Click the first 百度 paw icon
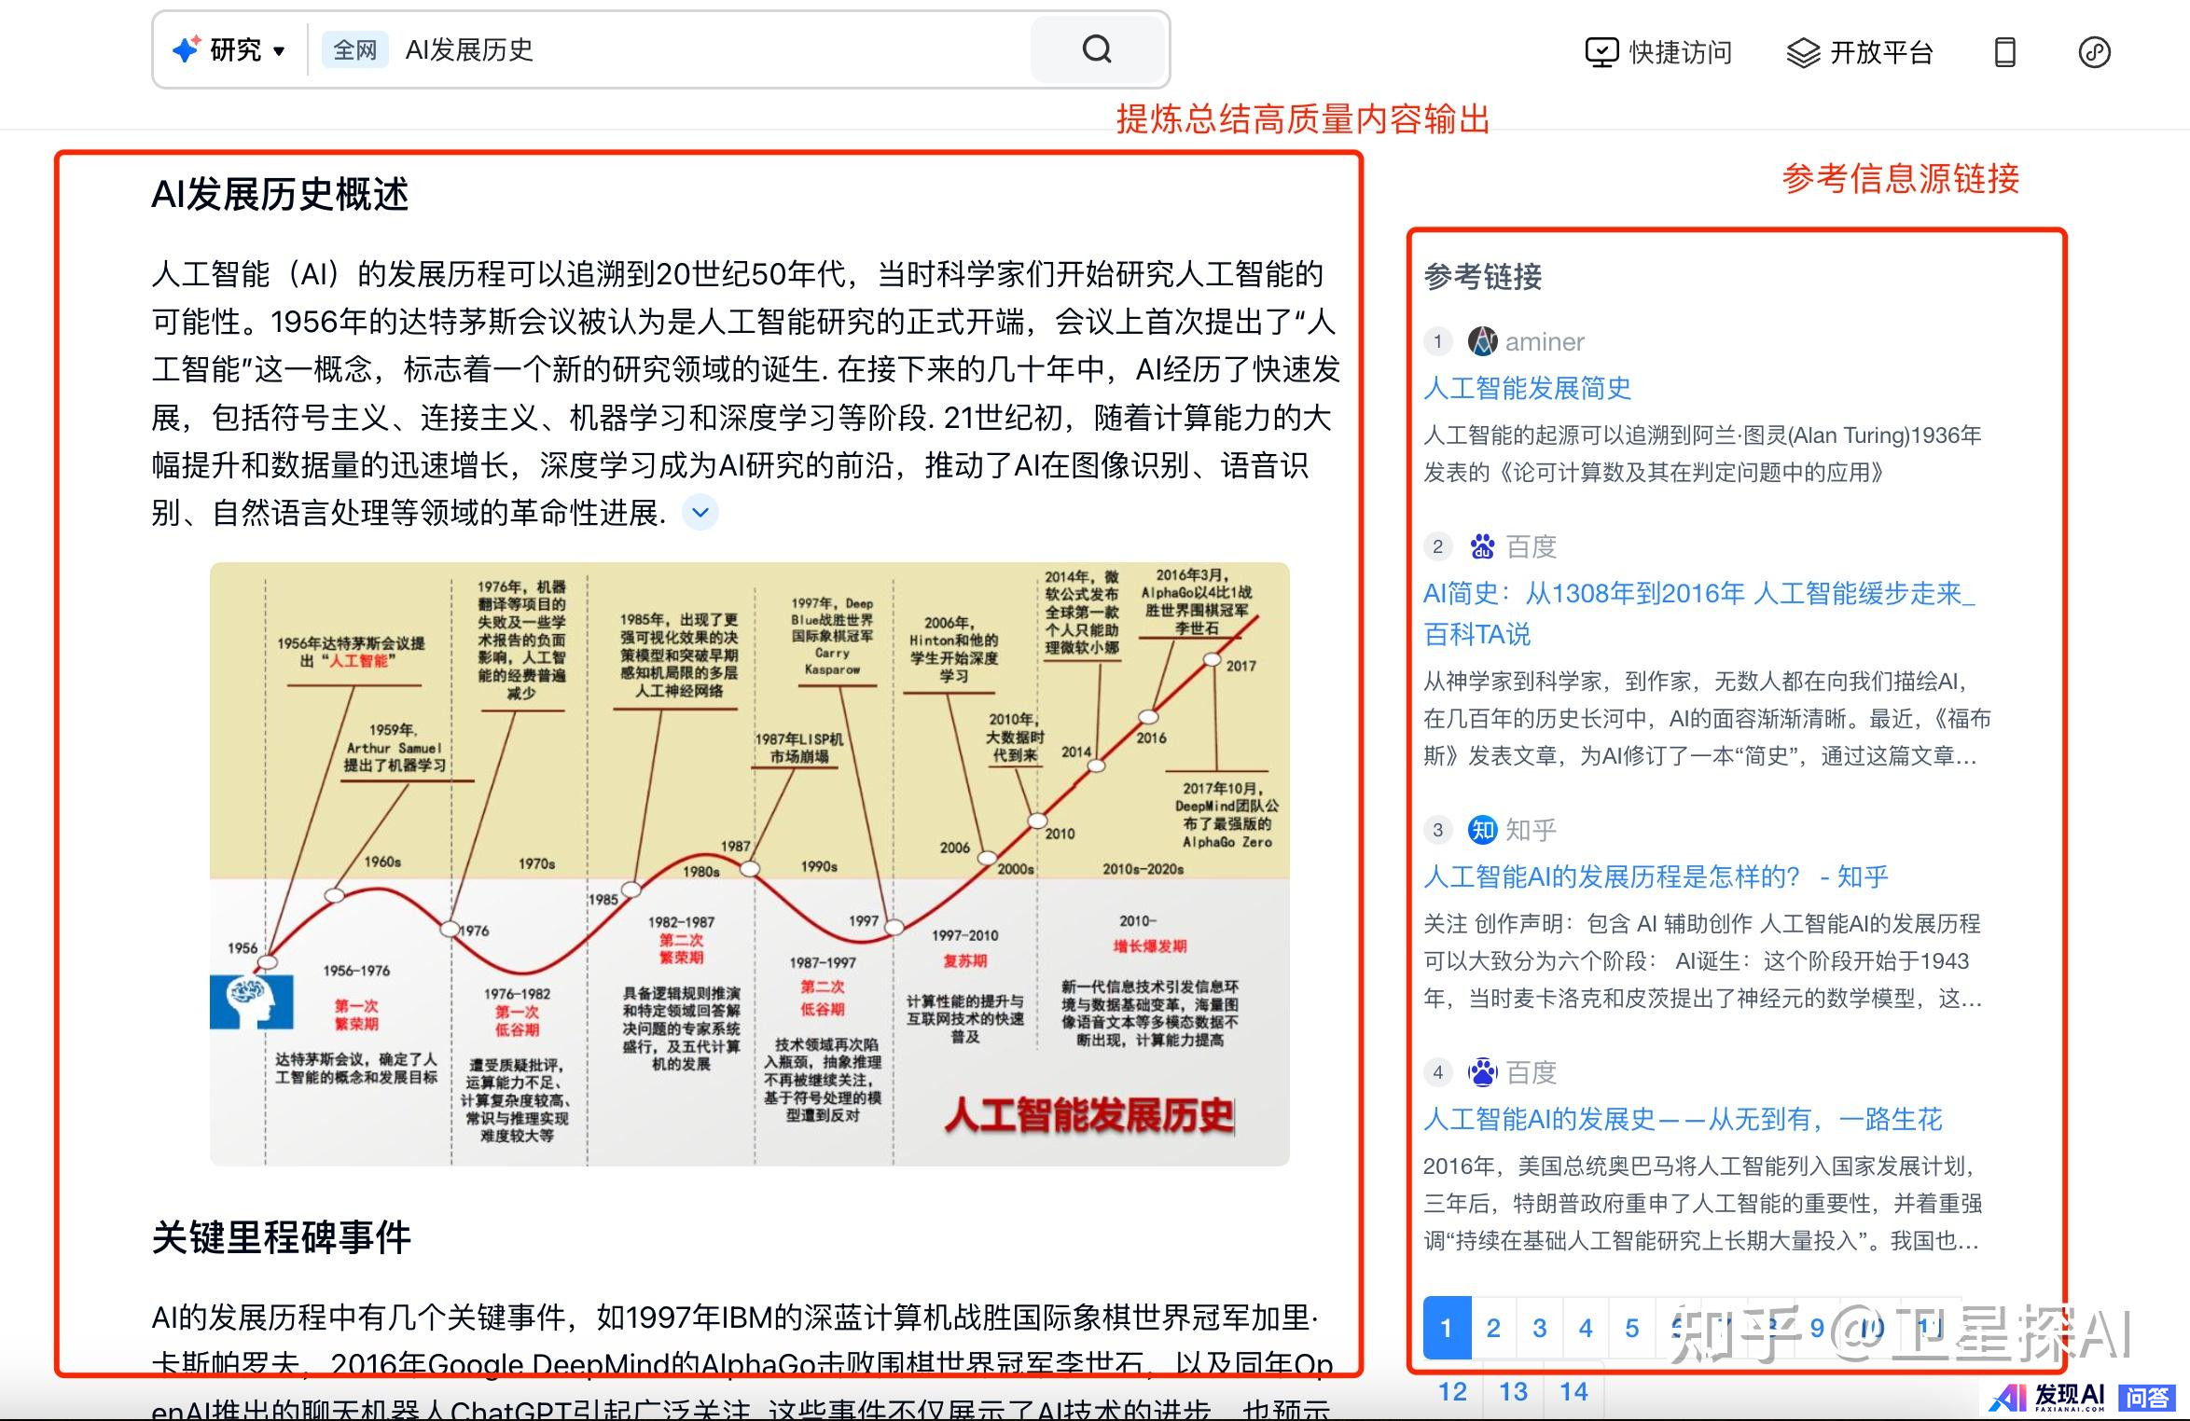Screen dimensions: 2190x1421 tap(1482, 546)
